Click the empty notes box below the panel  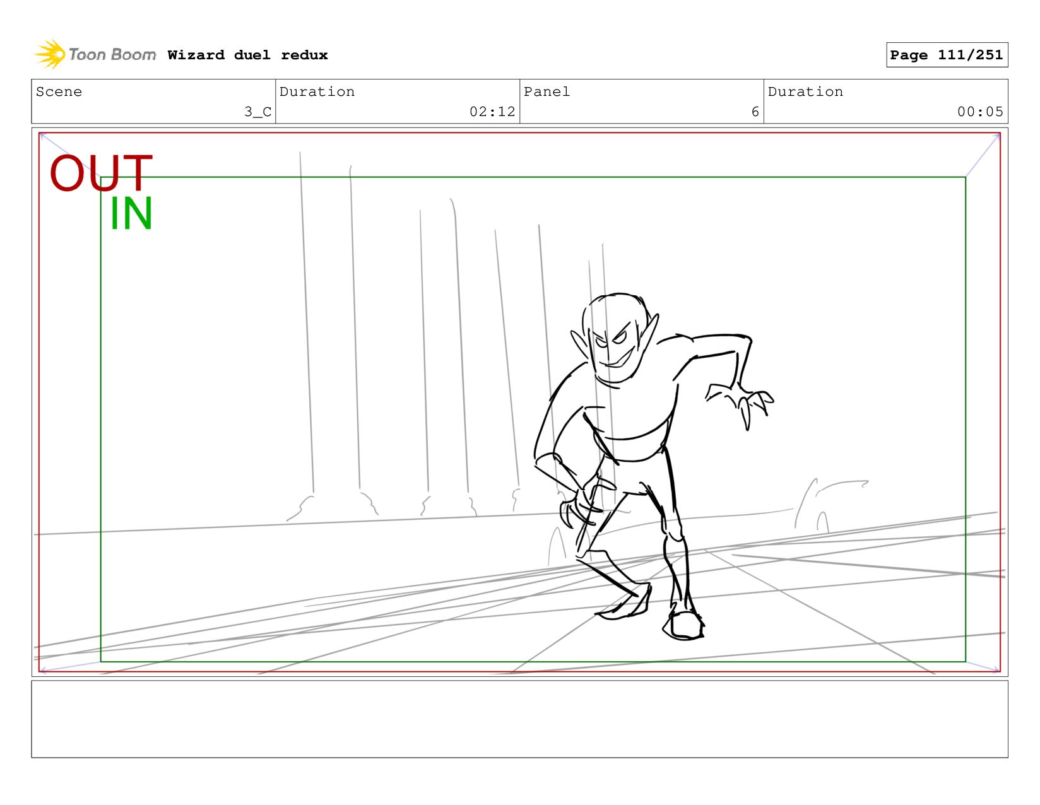pyautogui.click(x=519, y=719)
